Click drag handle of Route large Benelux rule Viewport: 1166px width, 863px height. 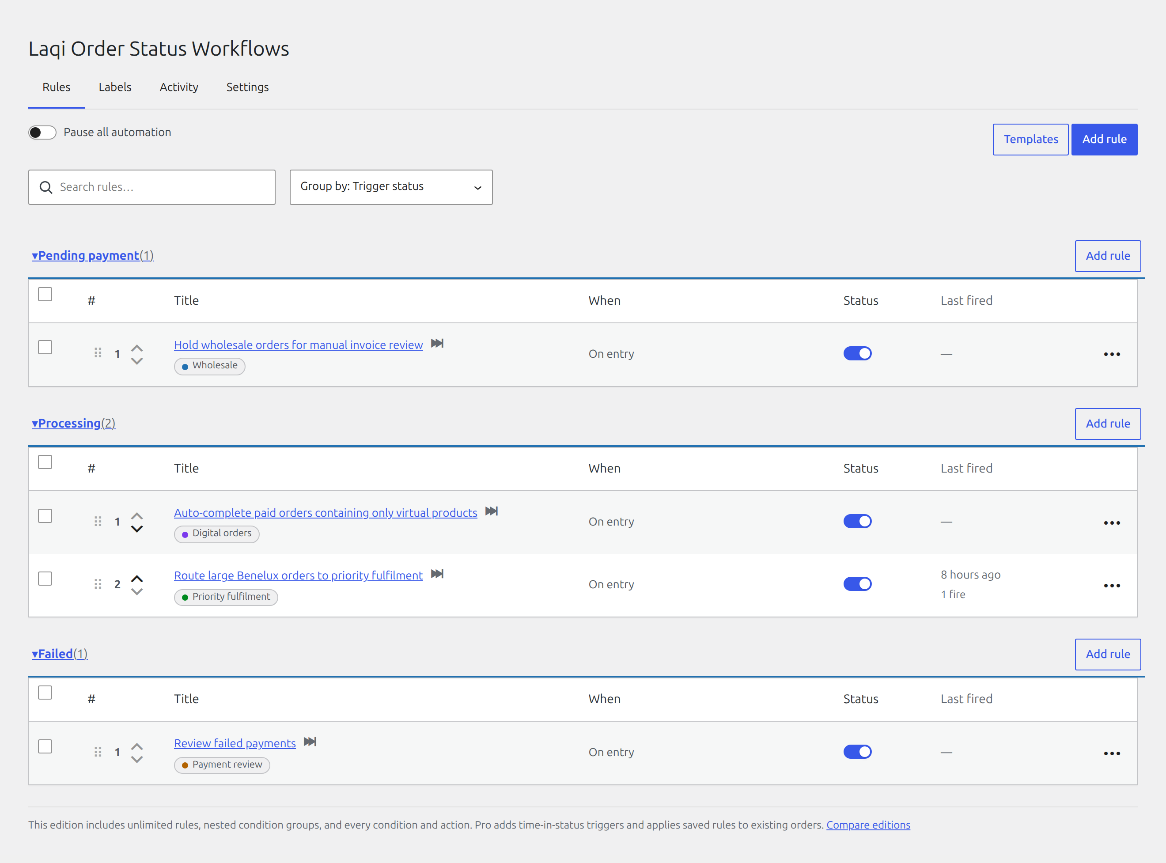coord(98,584)
